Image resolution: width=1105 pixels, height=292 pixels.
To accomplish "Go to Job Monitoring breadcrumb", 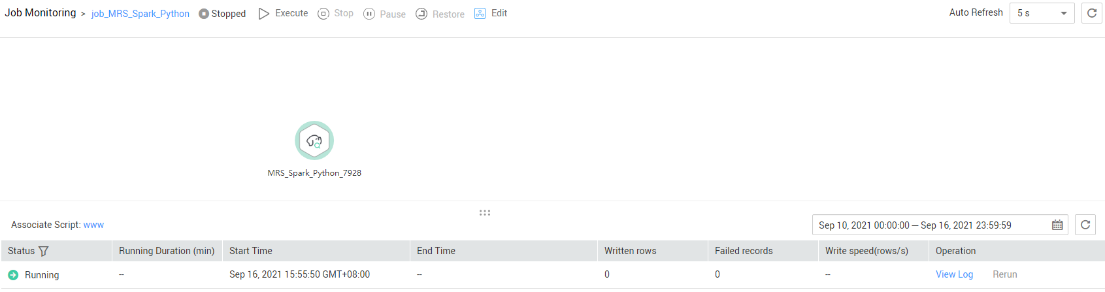I will pos(41,13).
